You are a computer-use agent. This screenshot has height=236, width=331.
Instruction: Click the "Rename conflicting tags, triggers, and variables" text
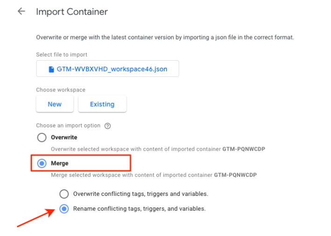pyautogui.click(x=139, y=209)
